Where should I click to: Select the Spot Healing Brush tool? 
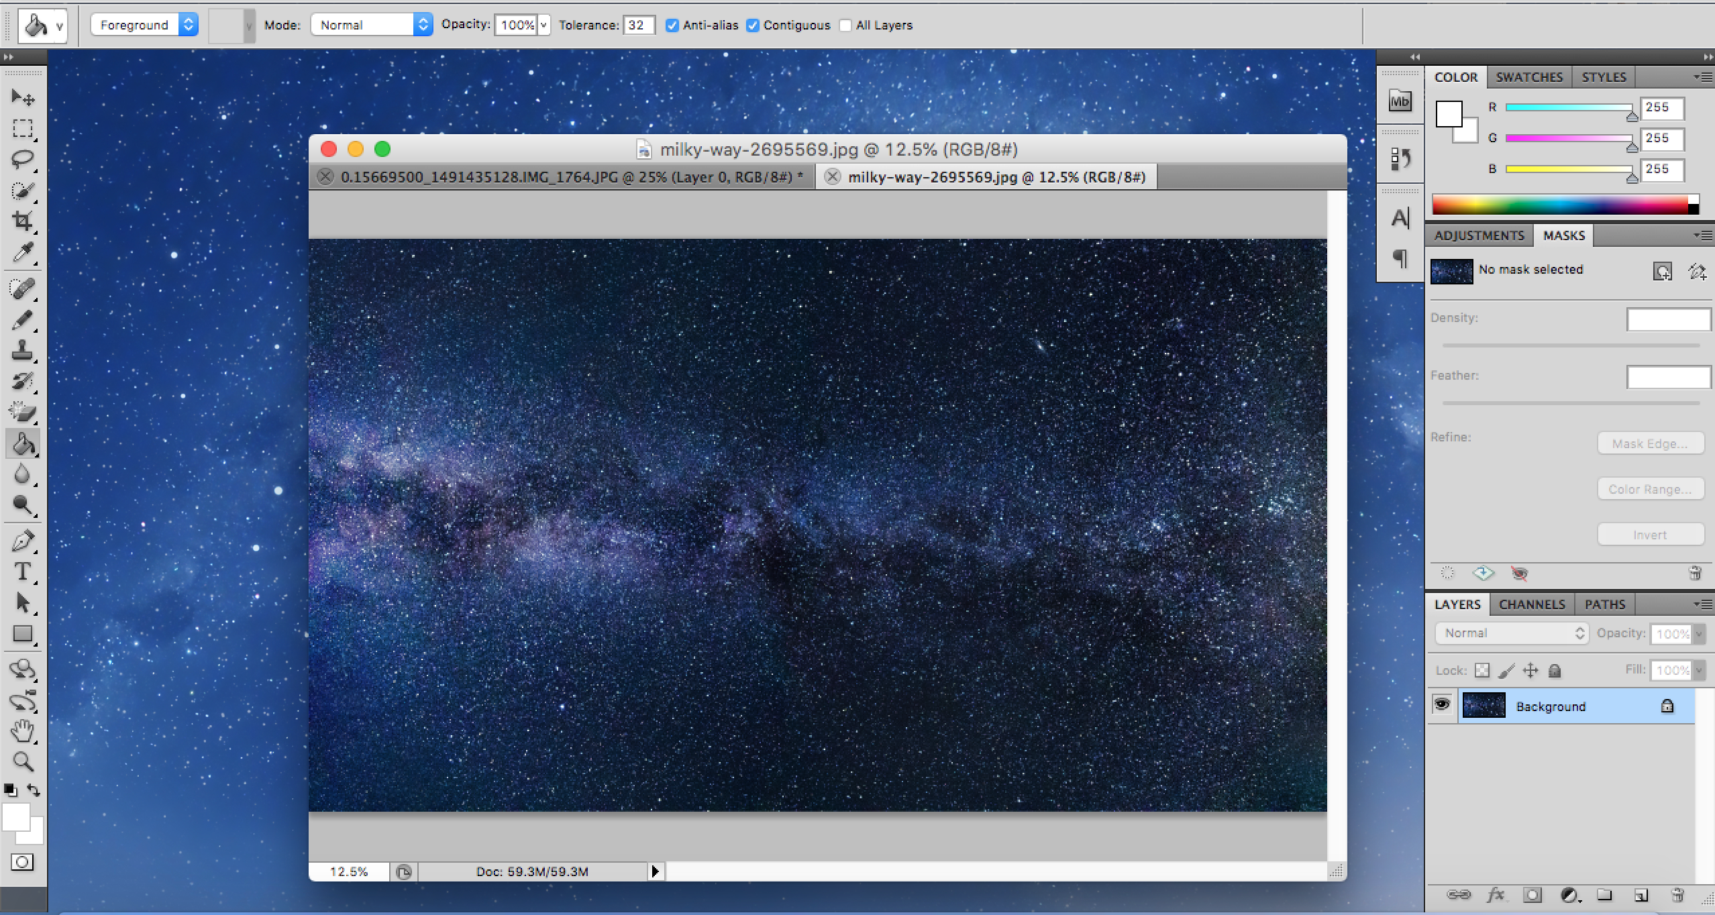pyautogui.click(x=23, y=289)
